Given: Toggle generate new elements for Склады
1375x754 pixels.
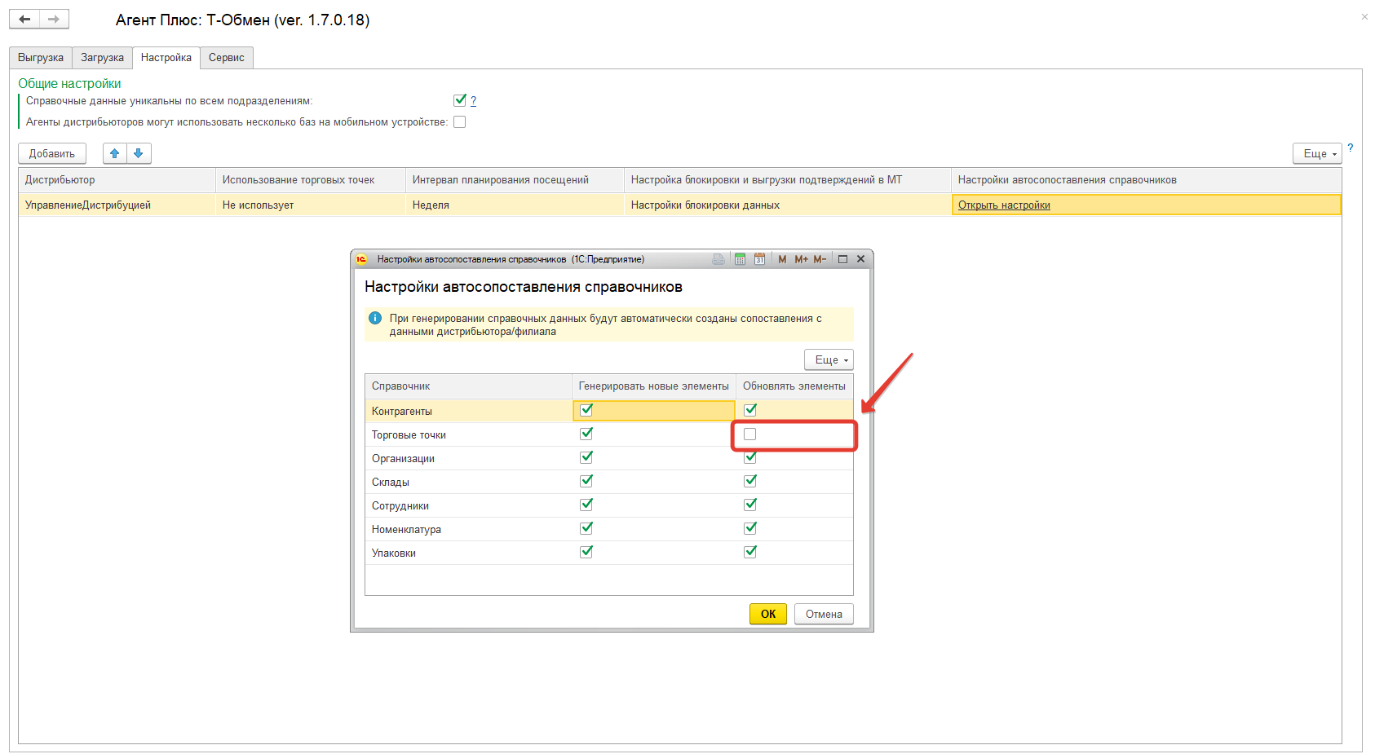Looking at the screenshot, I should coord(586,481).
